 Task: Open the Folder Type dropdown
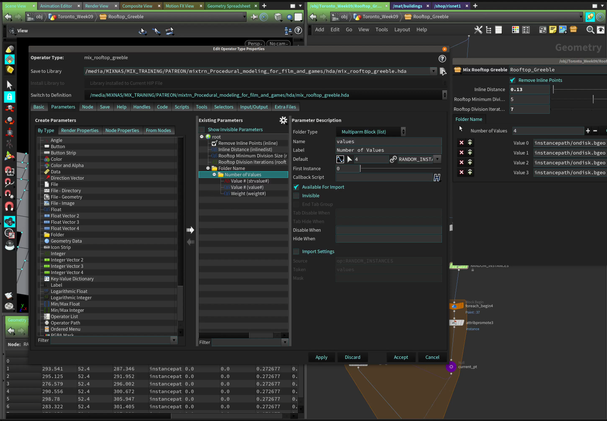[371, 132]
